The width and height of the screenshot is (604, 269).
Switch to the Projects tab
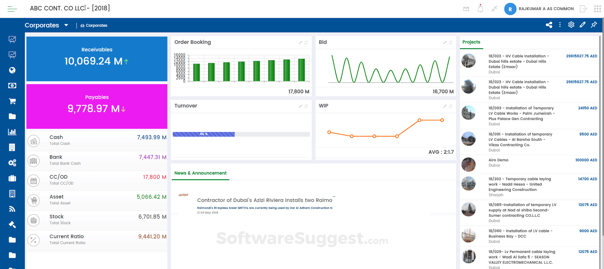[471, 42]
